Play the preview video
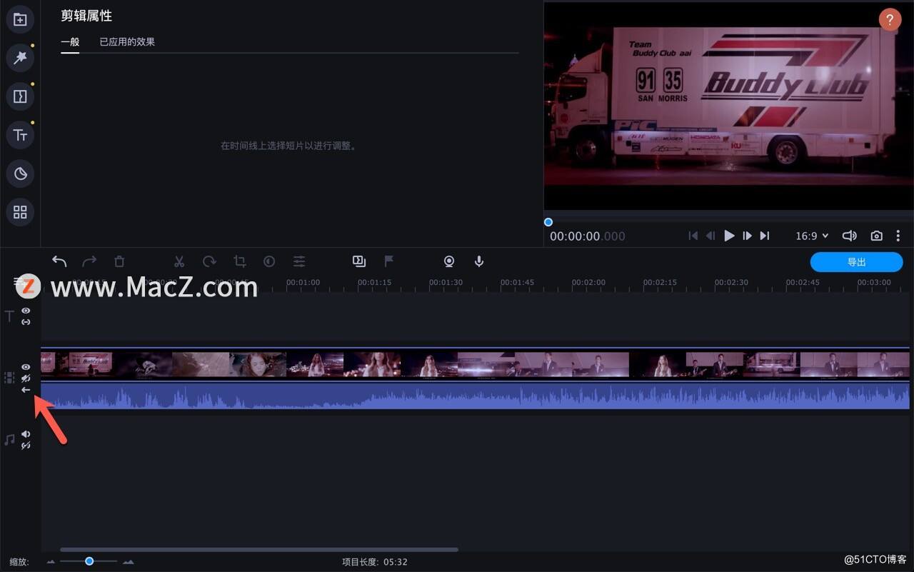 (x=729, y=236)
